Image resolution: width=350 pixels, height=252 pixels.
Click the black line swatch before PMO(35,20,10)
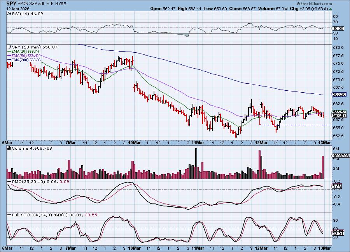(x=9, y=182)
